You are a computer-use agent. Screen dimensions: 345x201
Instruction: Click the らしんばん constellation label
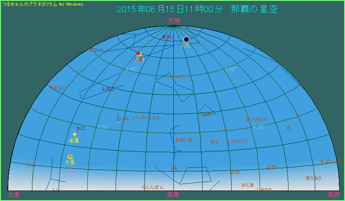point(152,187)
